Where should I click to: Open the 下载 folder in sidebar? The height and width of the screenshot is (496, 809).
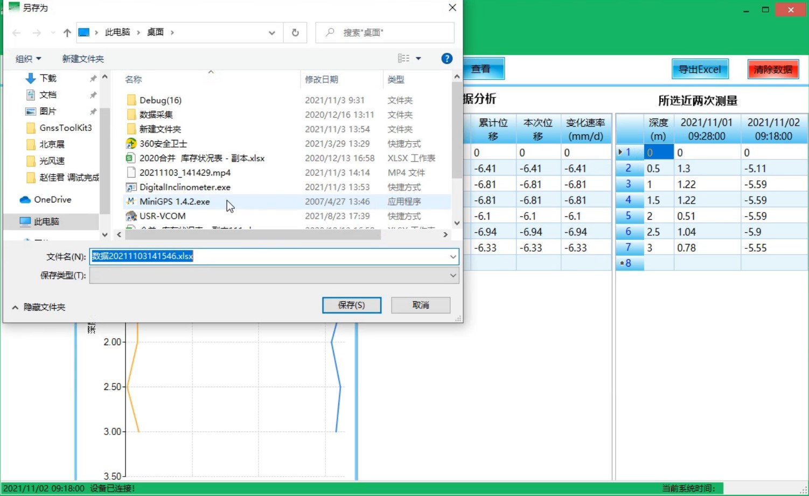coord(47,79)
